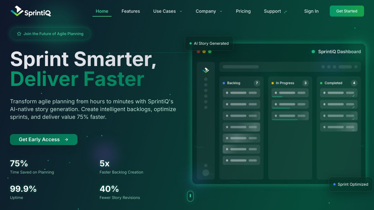374x210 pixels.
Task: Click the red window dot on the dashboard mockup
Action: tap(198, 52)
